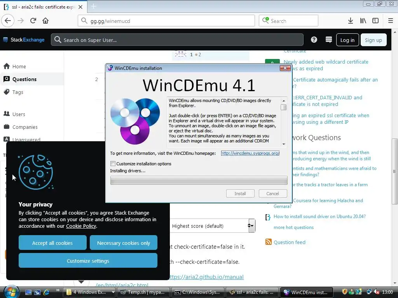Open the Question feed link
Screen dimensions: 398x298
[289, 242]
